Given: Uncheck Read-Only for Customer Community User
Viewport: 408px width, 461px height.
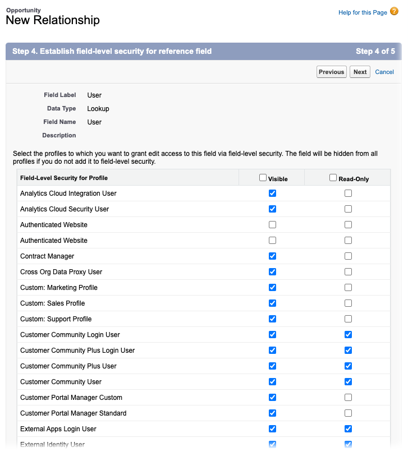Looking at the screenshot, I should (x=348, y=381).
